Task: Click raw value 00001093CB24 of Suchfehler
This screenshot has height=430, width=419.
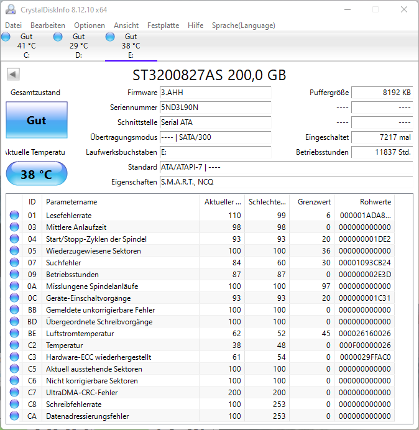Action: pyautogui.click(x=365, y=262)
